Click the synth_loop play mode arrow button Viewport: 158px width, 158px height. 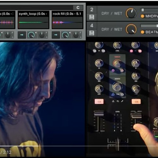tap(22, 35)
